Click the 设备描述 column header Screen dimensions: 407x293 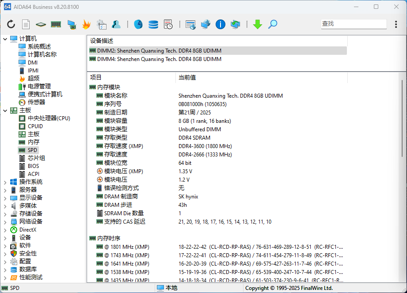pyautogui.click(x=217, y=41)
